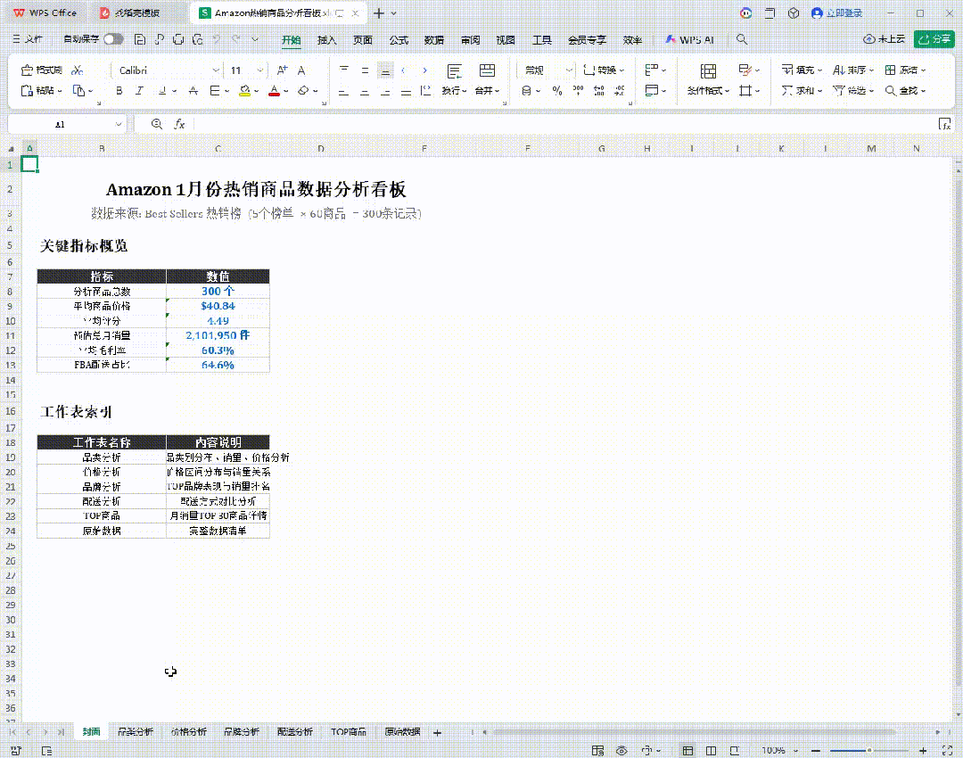Click the 分享 share button
963x758 pixels.
point(934,39)
